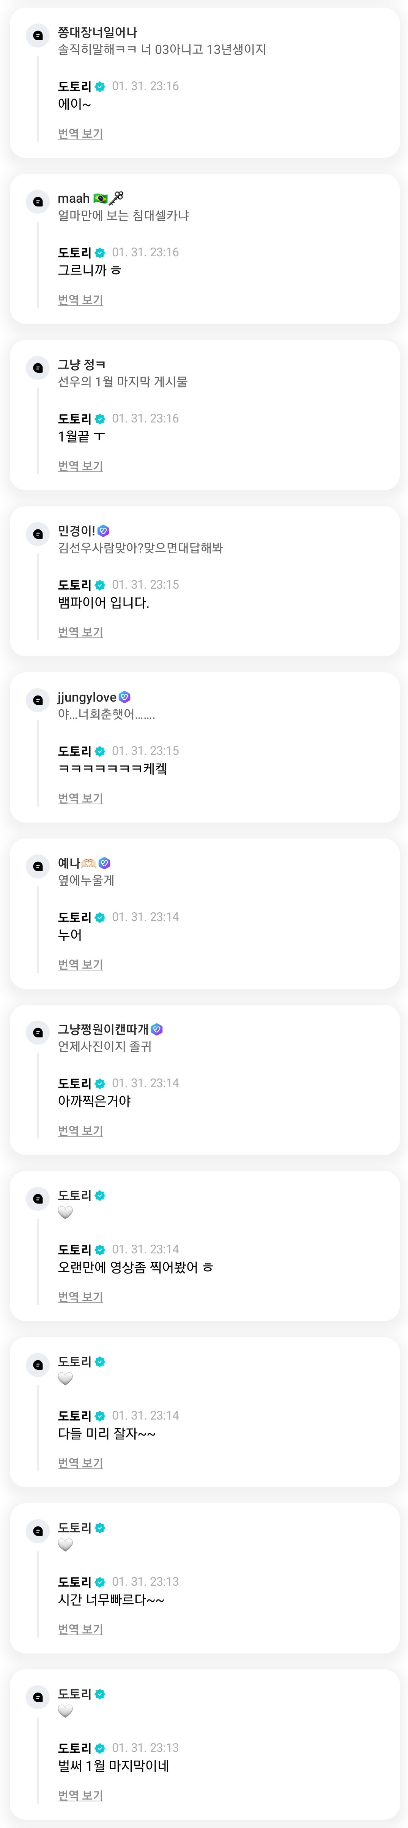Click the avatar icon beside 그냥 정ㅋ
The image size is (408, 1828).
pyautogui.click(x=38, y=368)
